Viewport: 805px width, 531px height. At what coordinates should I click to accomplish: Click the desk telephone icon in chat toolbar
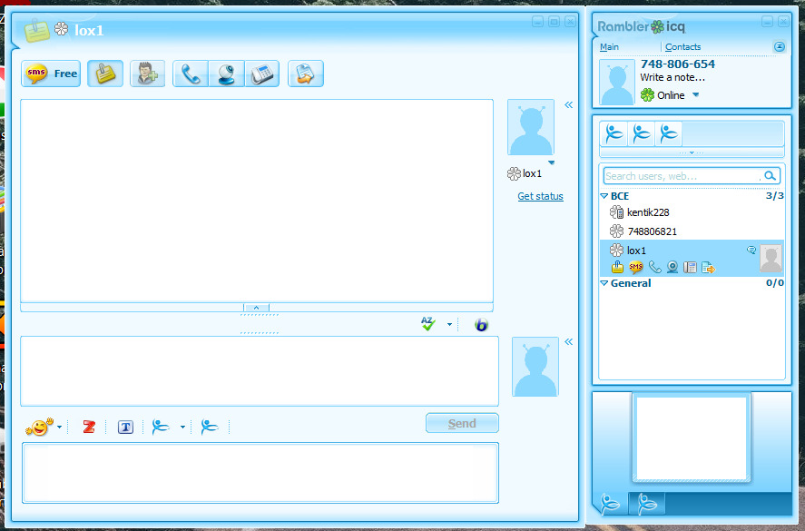tap(262, 74)
